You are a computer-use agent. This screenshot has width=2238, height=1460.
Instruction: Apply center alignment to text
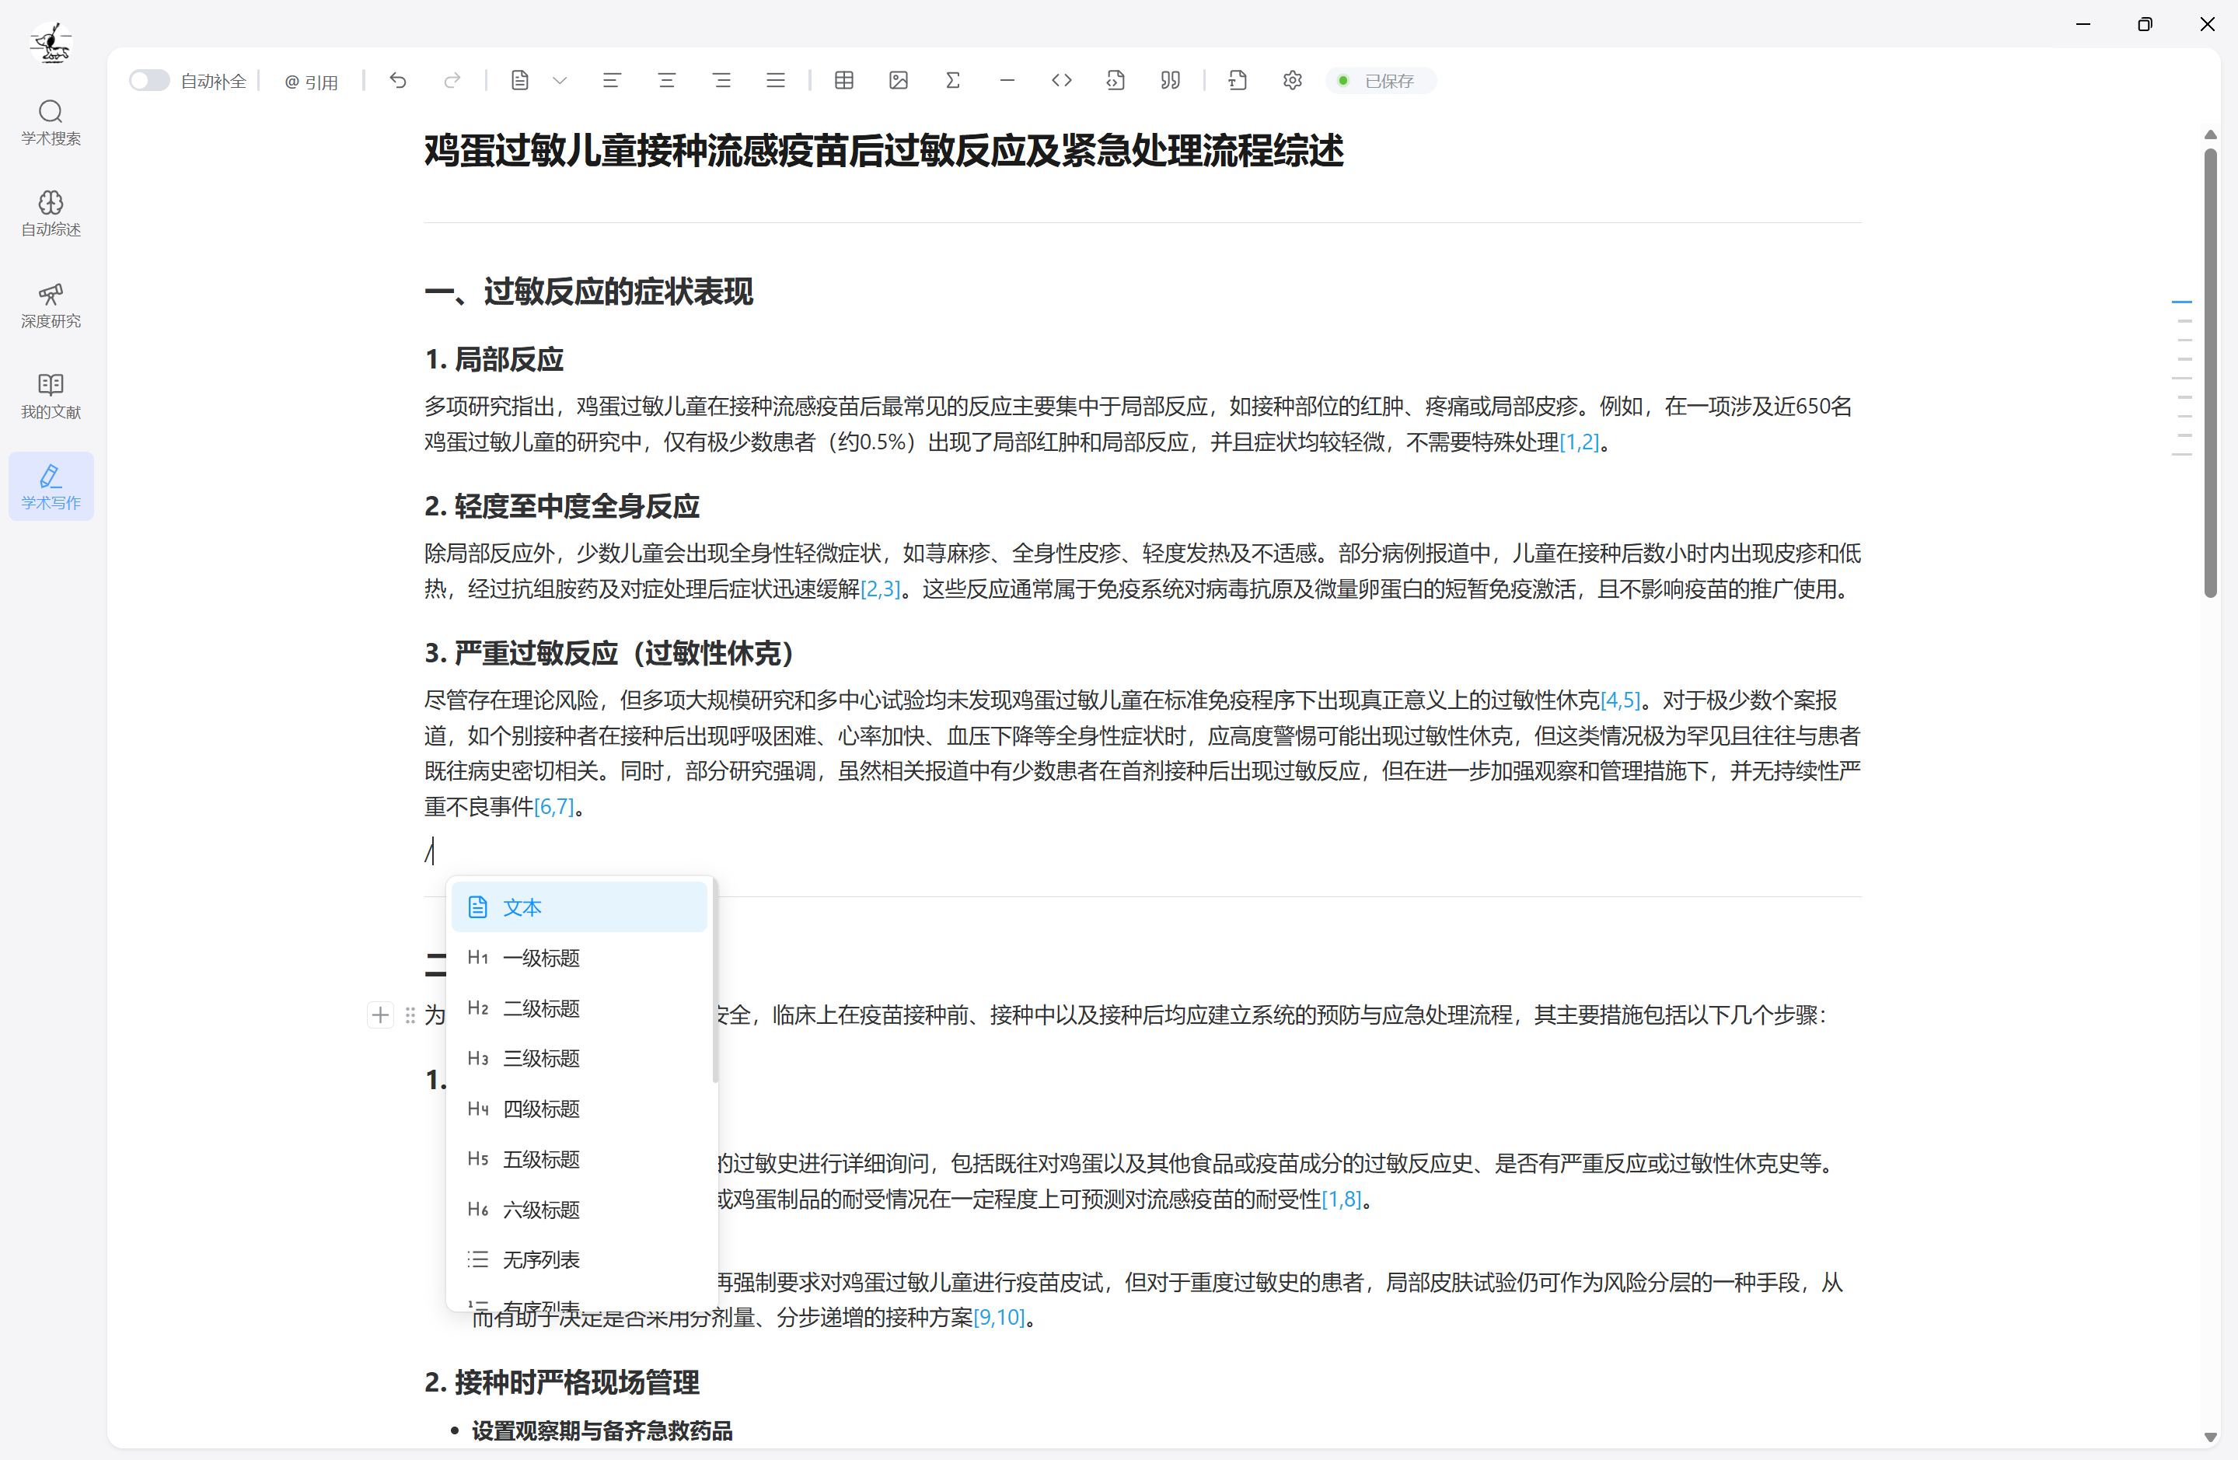[667, 80]
